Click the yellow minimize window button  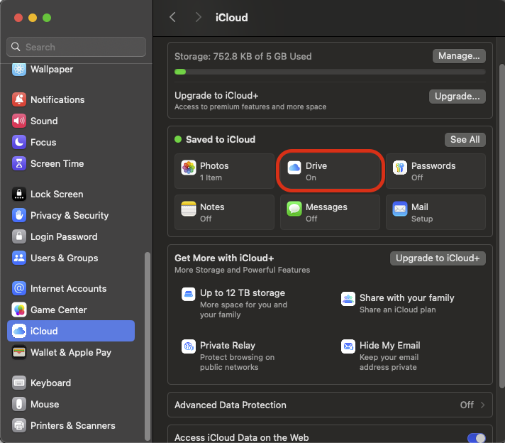[x=33, y=18]
